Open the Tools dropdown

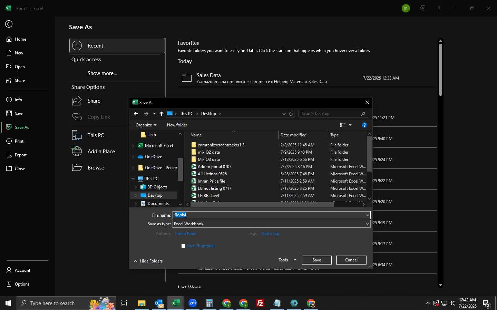(x=287, y=260)
